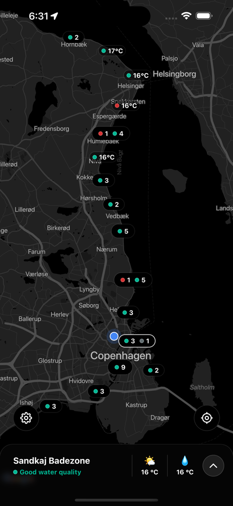Screen dimensions: 233x506
Task: Tap the water temperature droplet icon
Action: [x=185, y=461]
